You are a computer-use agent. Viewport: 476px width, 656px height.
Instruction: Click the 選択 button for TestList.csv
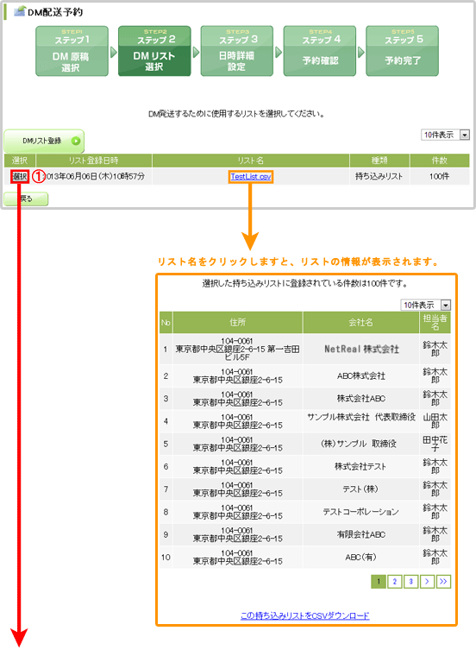[x=20, y=177]
